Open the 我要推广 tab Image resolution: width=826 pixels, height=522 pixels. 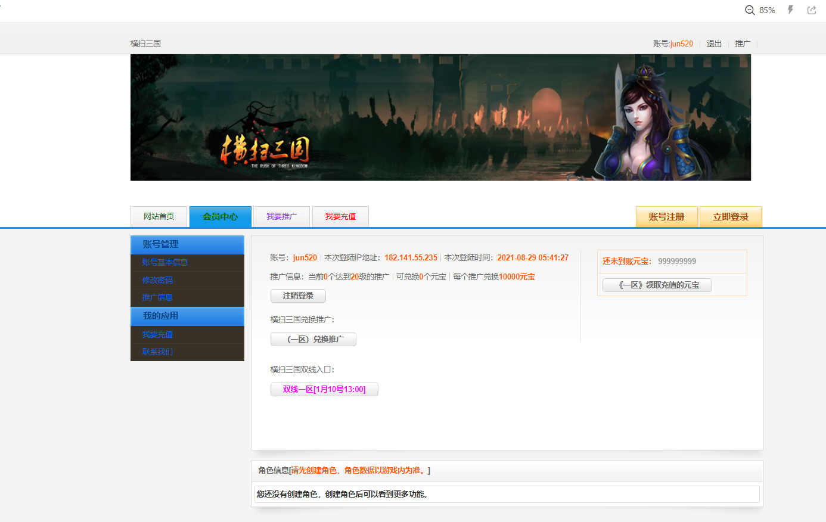281,216
